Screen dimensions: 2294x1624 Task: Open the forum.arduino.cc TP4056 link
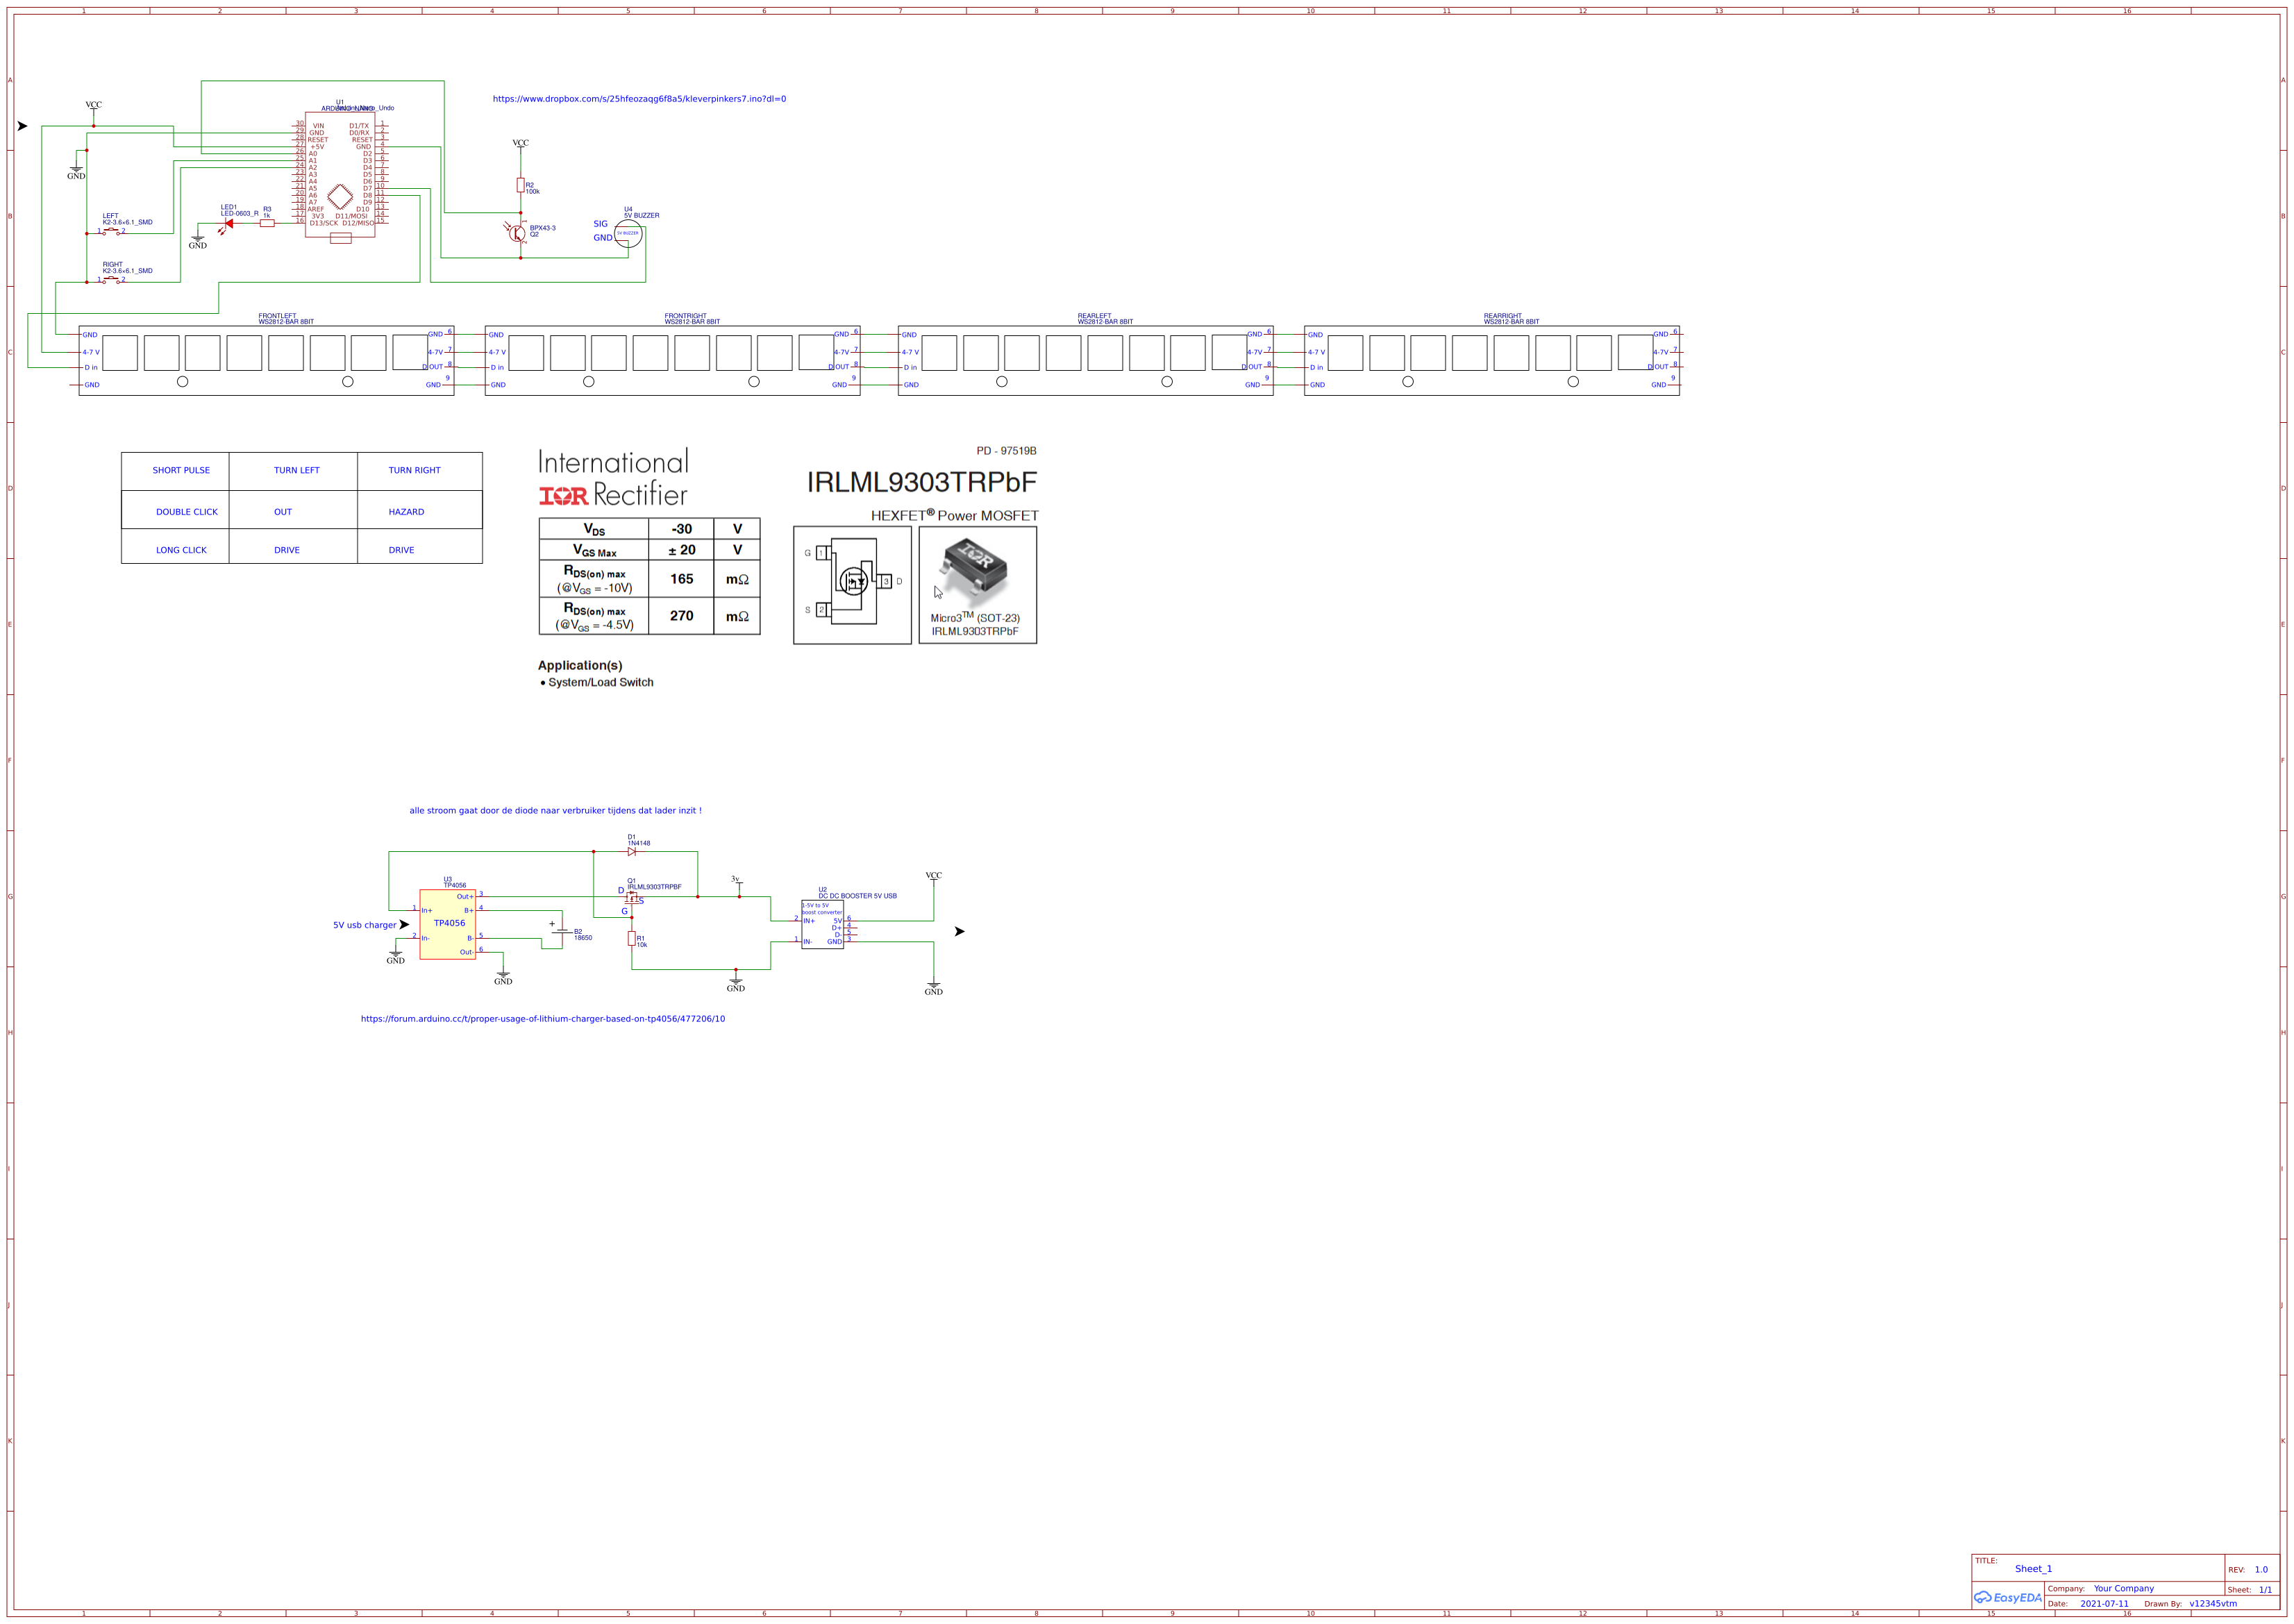click(542, 1019)
